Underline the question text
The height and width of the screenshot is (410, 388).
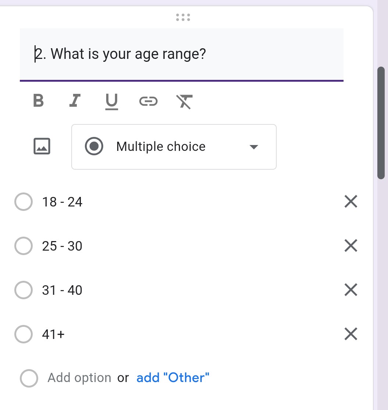tap(112, 101)
